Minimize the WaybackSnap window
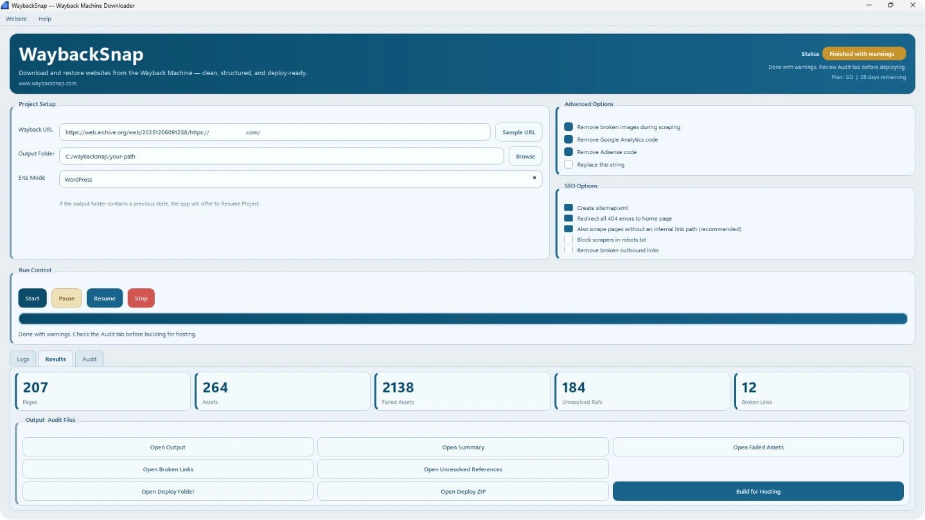This screenshot has height=520, width=925. coord(868,5)
